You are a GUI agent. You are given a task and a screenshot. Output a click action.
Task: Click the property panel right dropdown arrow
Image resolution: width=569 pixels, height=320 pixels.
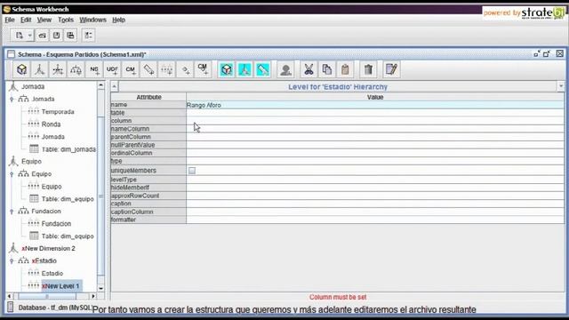561,87
